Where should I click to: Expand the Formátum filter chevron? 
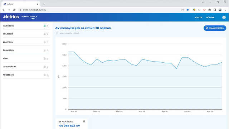pyautogui.click(x=48, y=50)
